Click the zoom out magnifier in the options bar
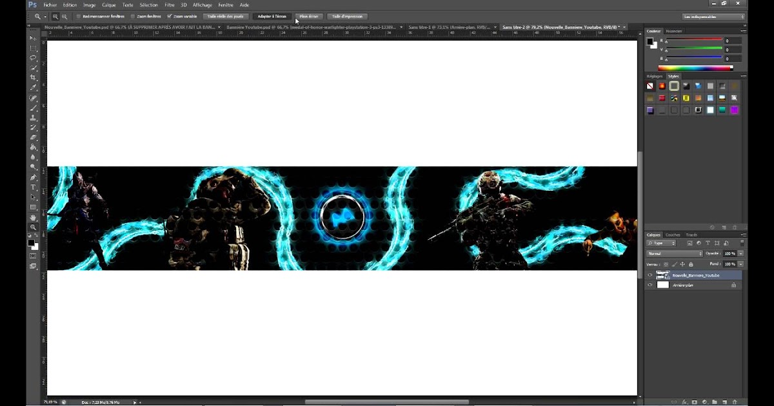 64,16
